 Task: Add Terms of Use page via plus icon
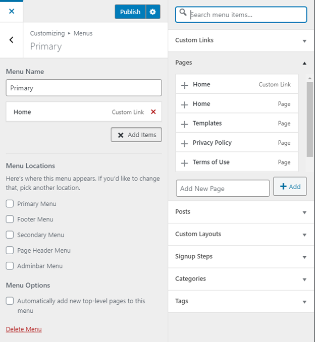[184, 163]
